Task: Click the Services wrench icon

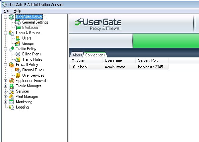Action: (12, 91)
